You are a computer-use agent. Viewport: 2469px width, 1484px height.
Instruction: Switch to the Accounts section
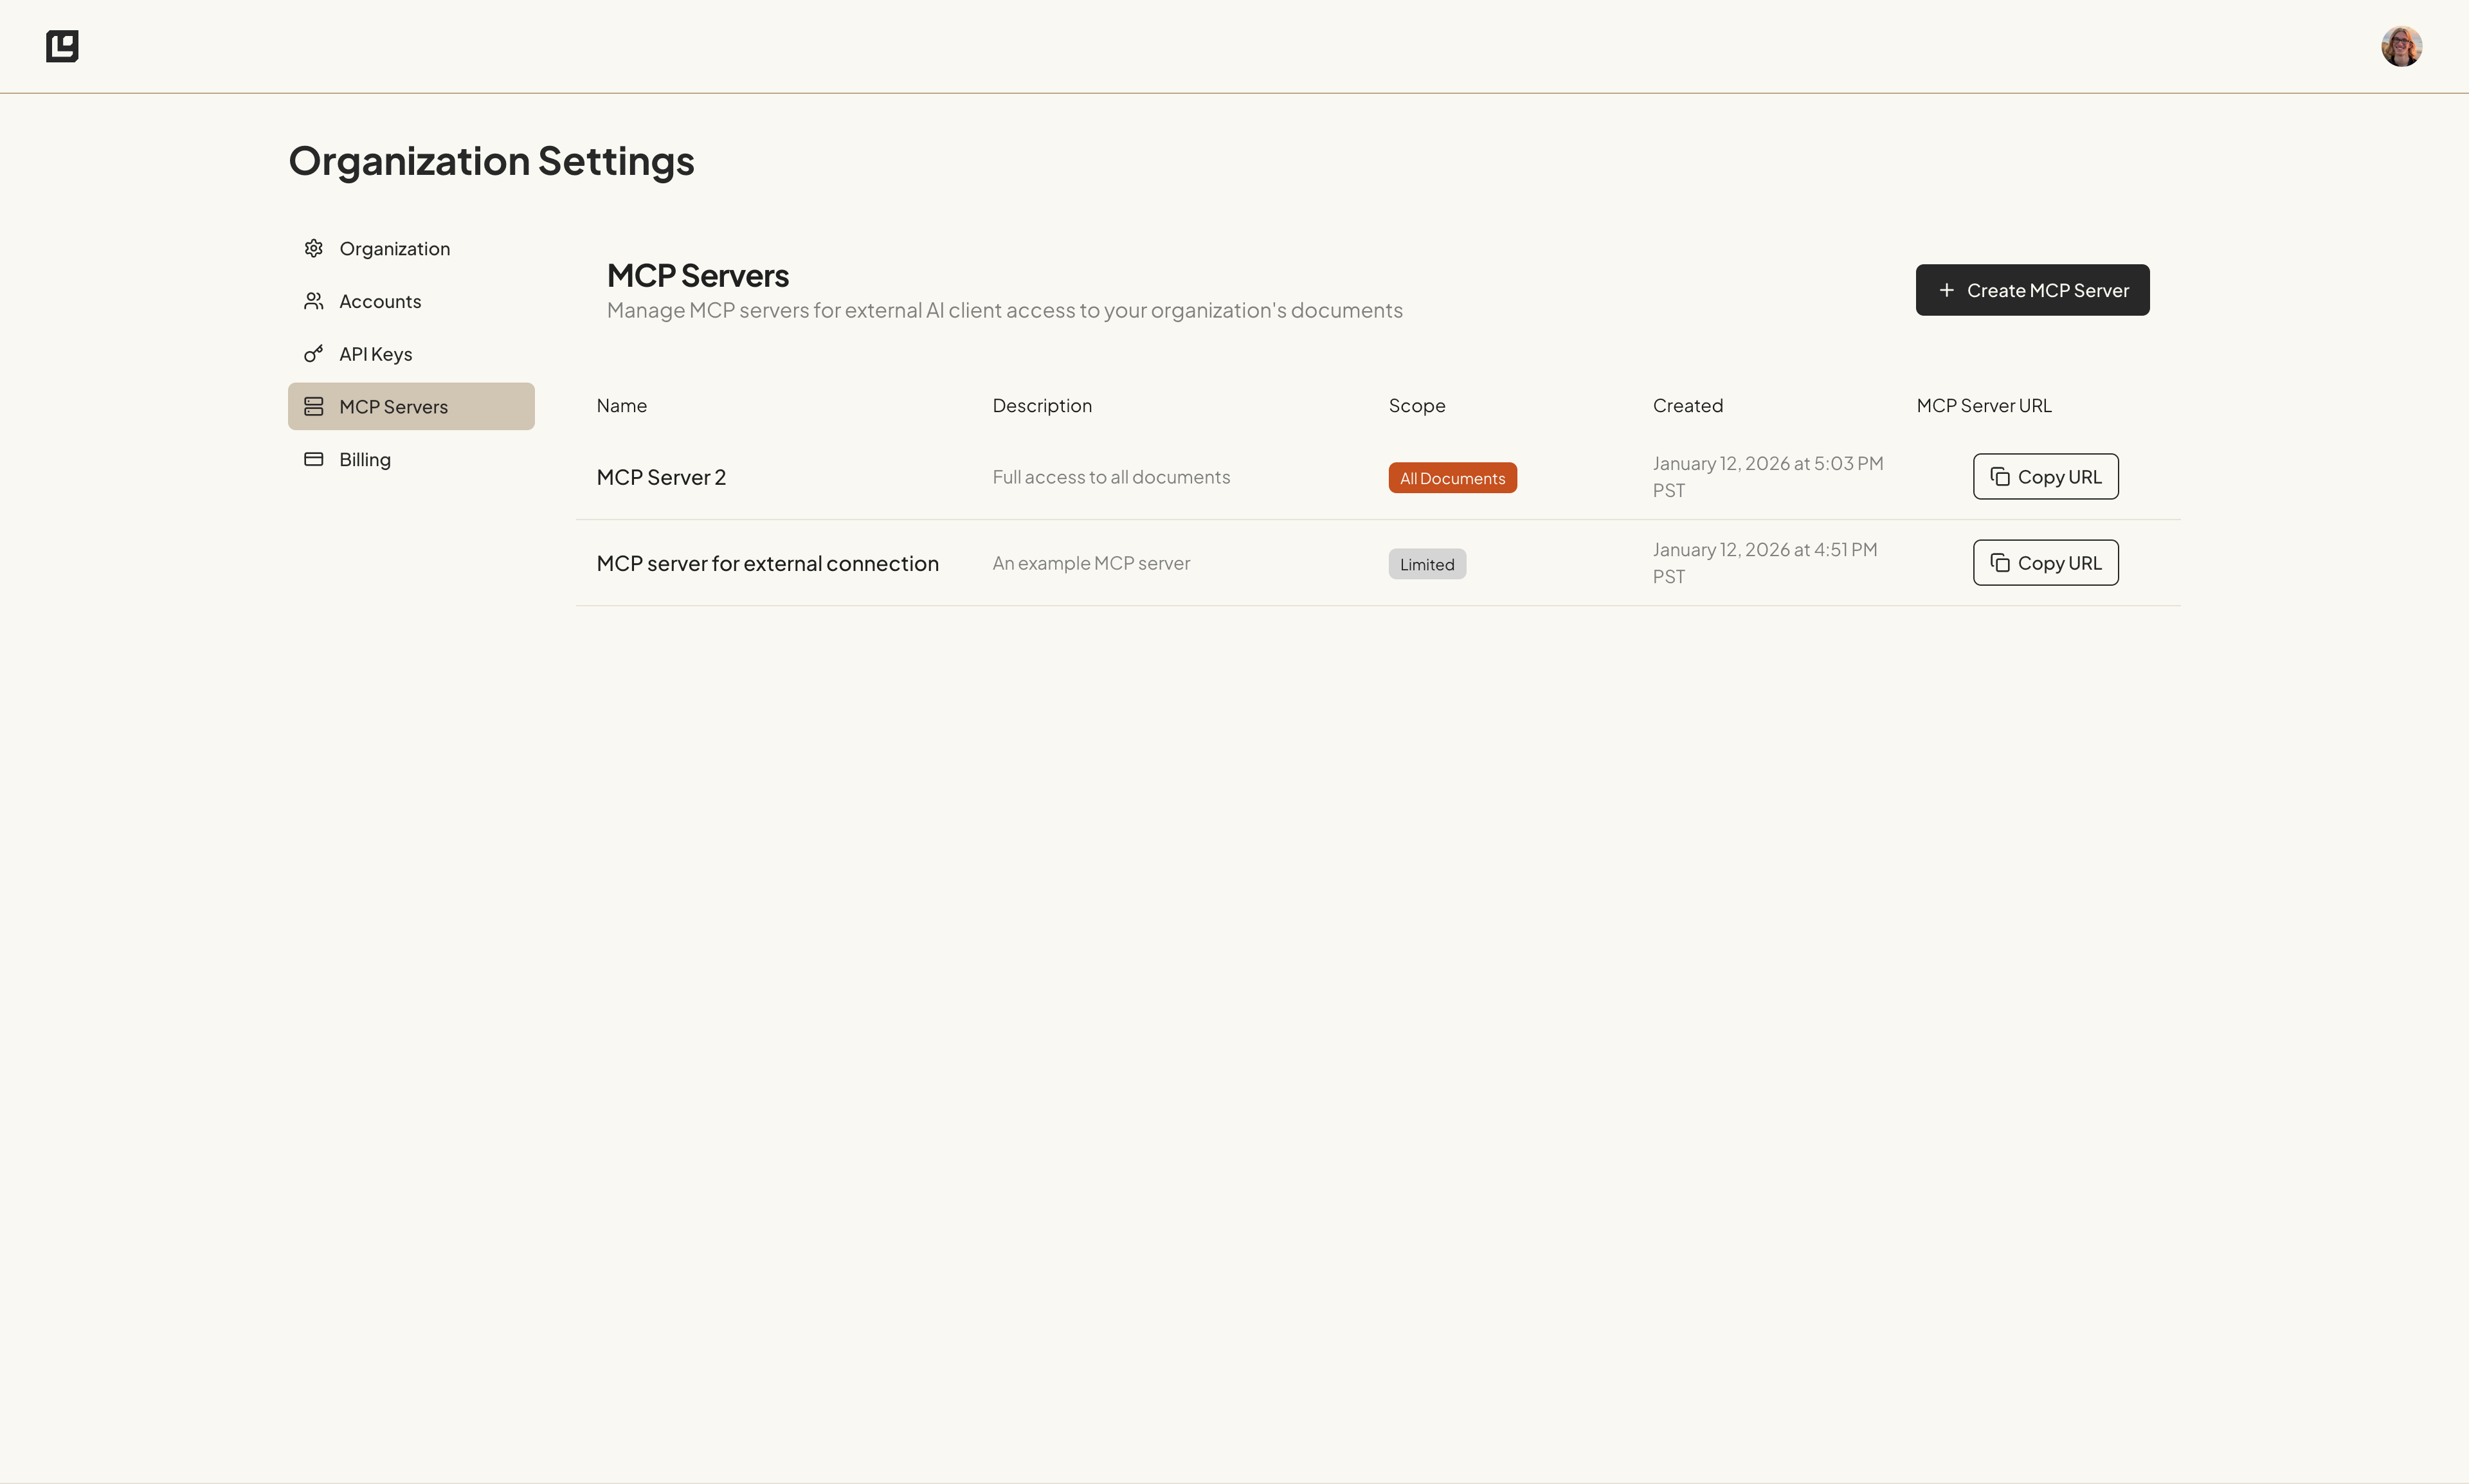click(380, 300)
